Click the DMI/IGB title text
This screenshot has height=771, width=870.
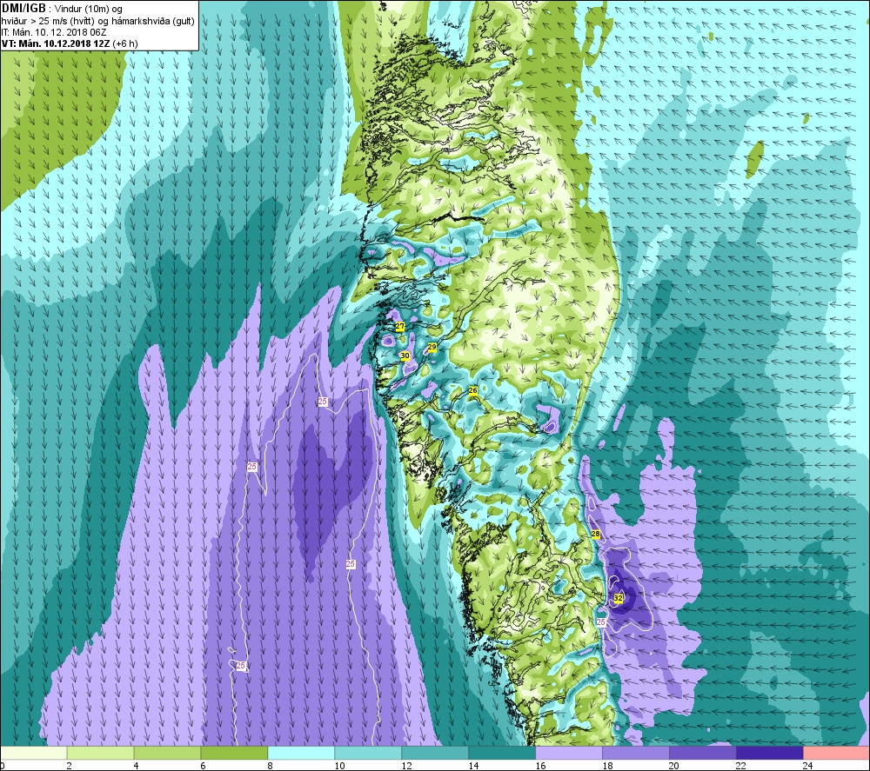(x=23, y=9)
